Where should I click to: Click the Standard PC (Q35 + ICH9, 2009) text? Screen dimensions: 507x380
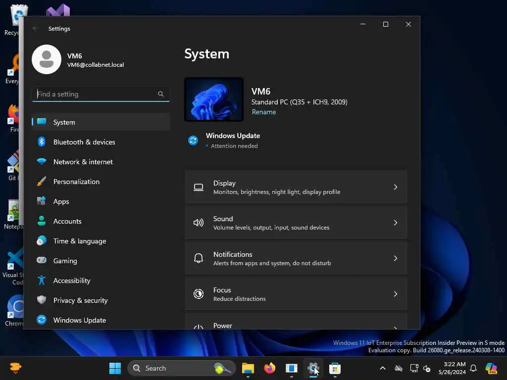300,102
